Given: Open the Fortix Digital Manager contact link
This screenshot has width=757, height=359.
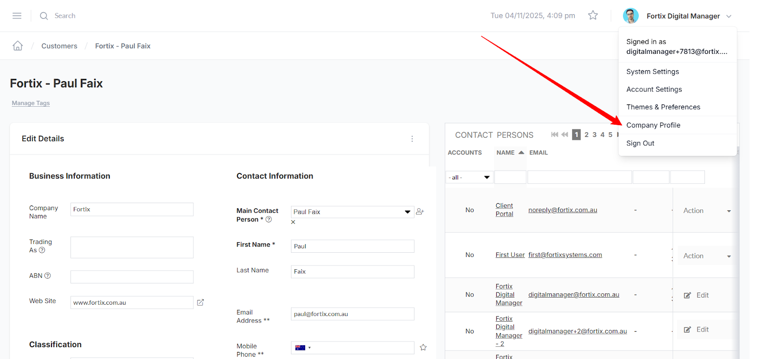Looking at the screenshot, I should [509, 295].
